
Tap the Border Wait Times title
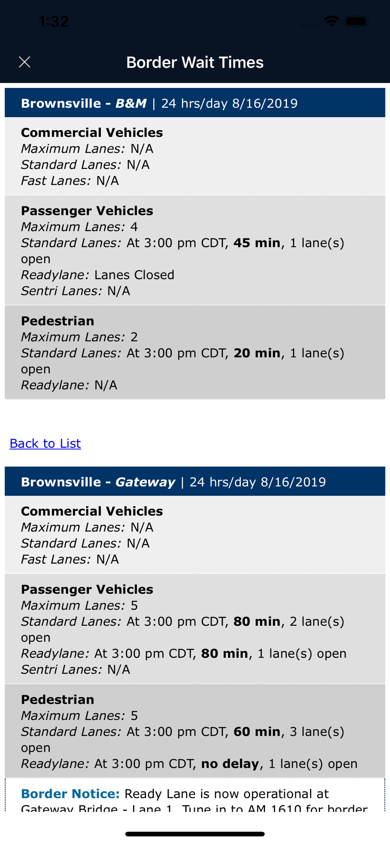click(x=195, y=62)
